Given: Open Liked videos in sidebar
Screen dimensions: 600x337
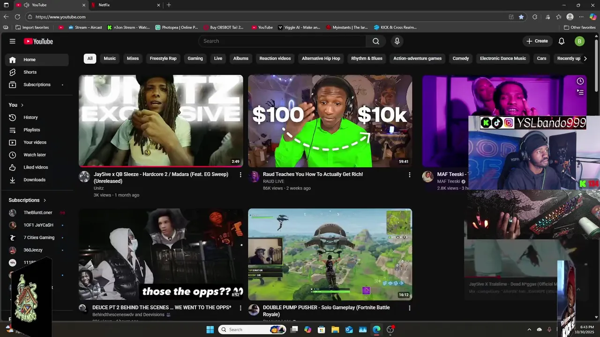Looking at the screenshot, I should pyautogui.click(x=37, y=167).
